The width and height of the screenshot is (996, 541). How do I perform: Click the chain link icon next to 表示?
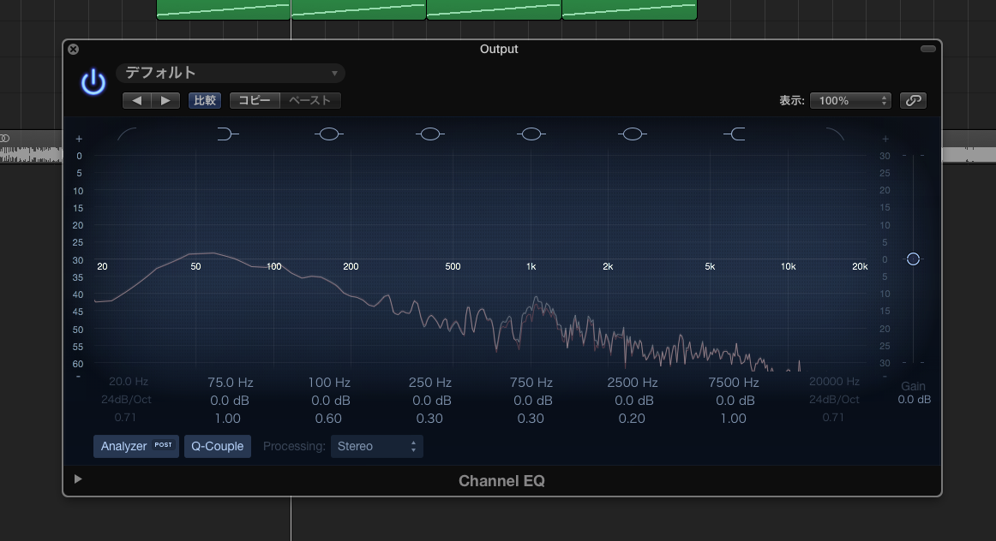pyautogui.click(x=913, y=100)
